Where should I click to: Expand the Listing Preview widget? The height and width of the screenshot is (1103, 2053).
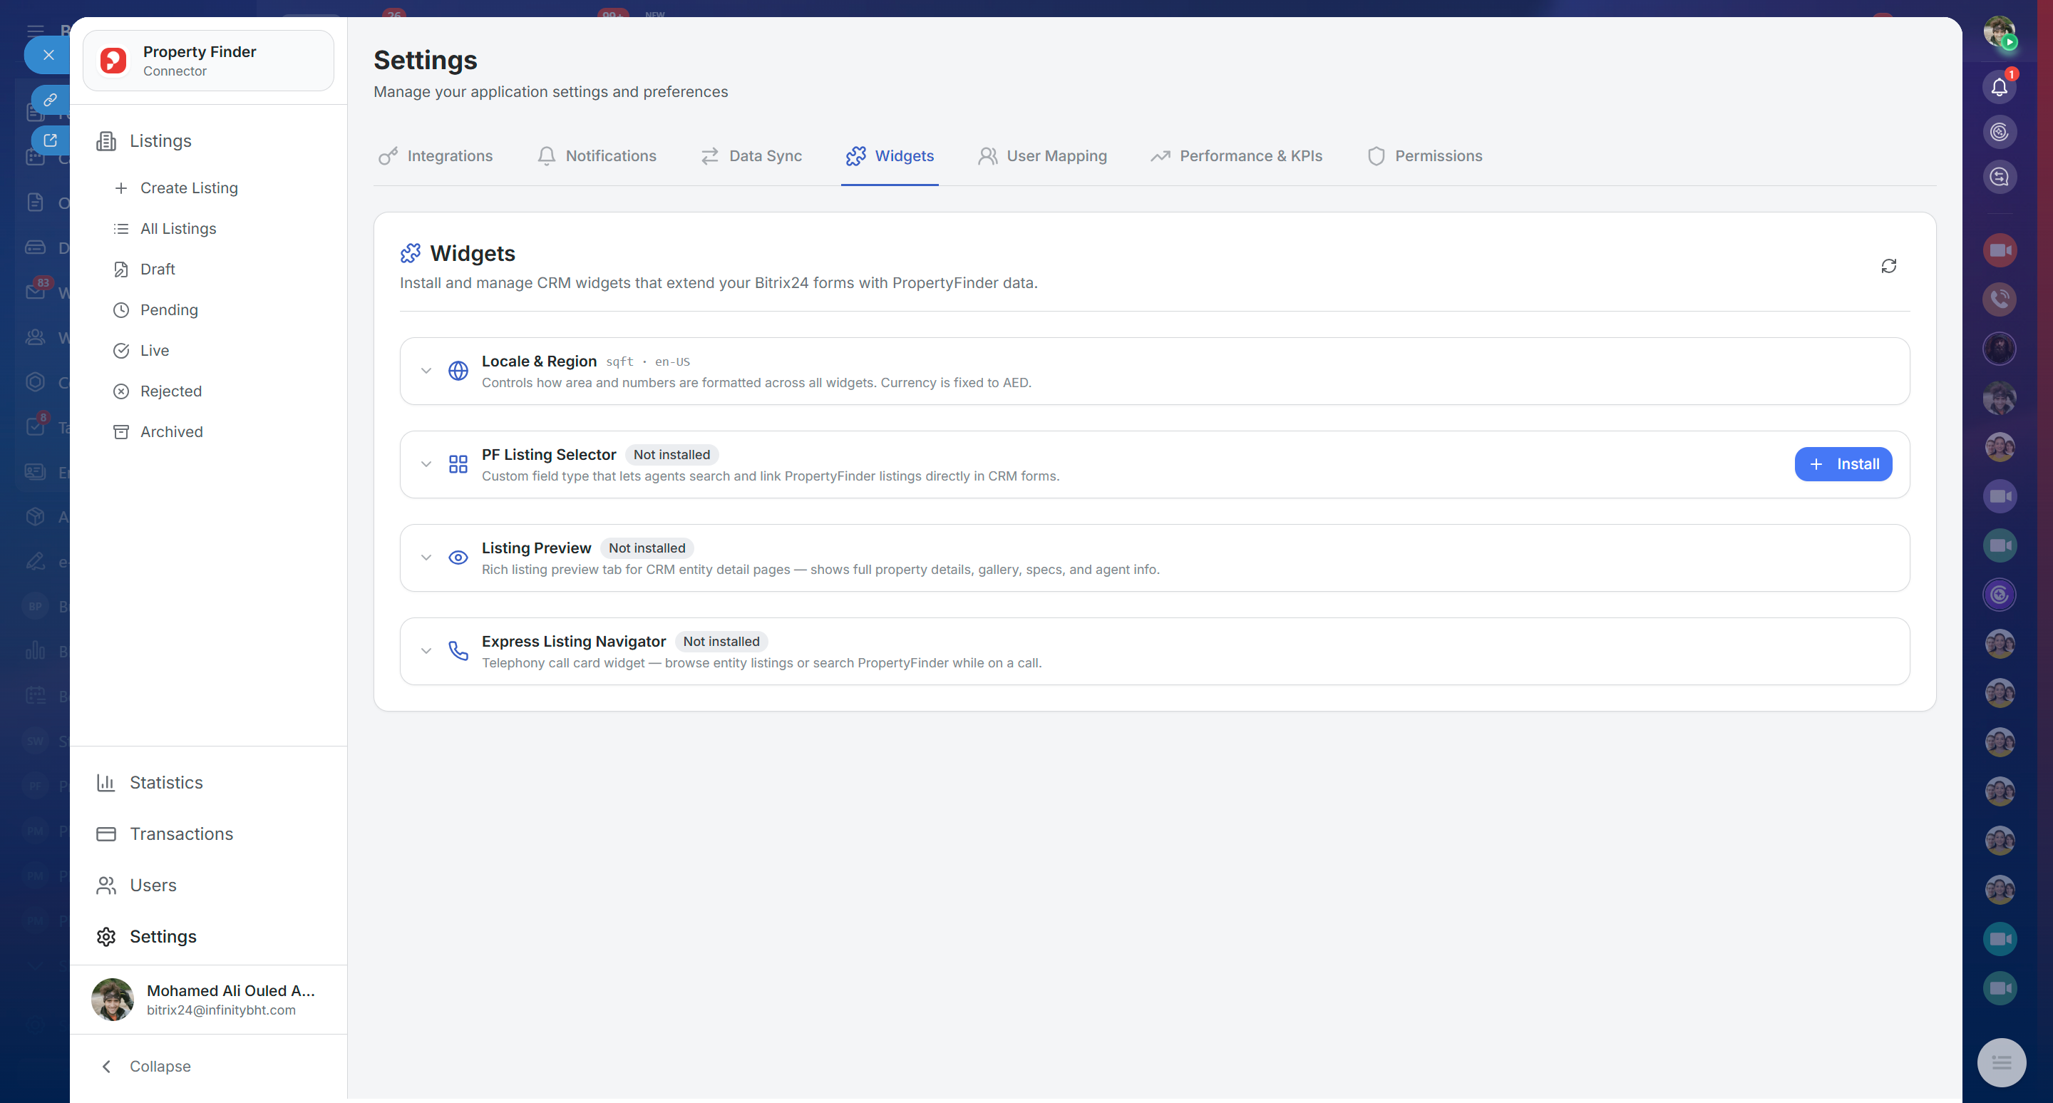click(x=426, y=558)
